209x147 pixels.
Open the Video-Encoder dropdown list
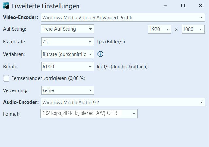pos(201,17)
